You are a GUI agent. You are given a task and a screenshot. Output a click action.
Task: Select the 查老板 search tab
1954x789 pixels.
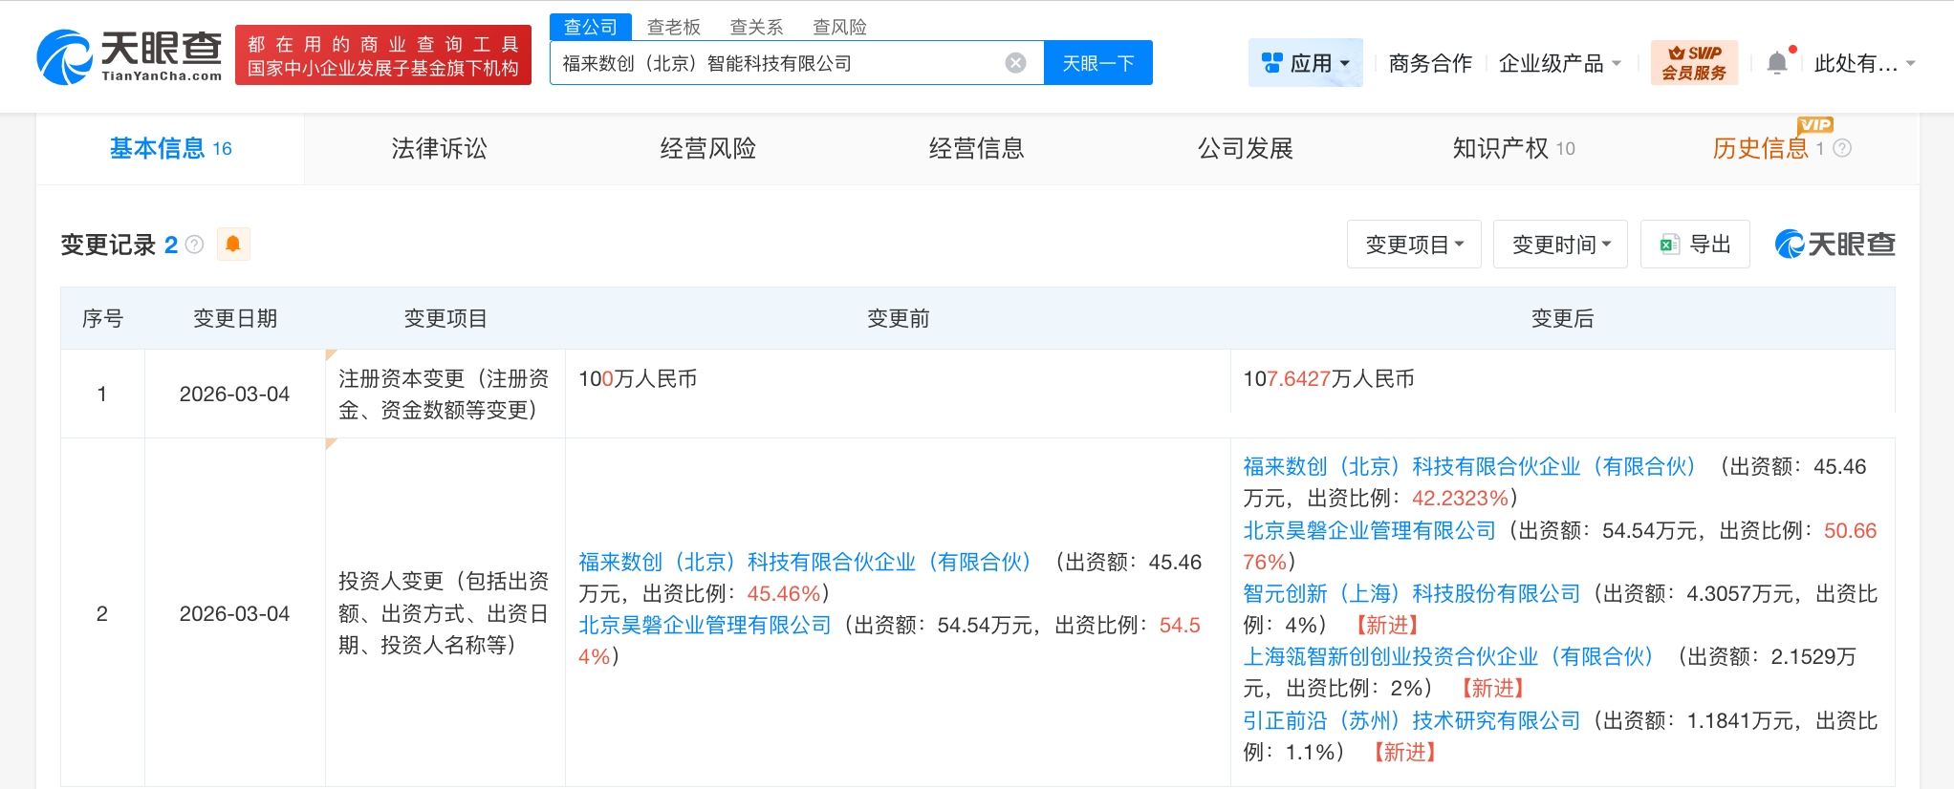(x=674, y=27)
